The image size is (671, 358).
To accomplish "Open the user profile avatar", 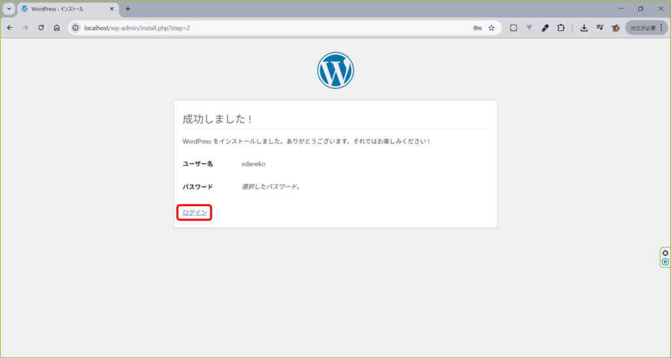I will click(x=616, y=28).
